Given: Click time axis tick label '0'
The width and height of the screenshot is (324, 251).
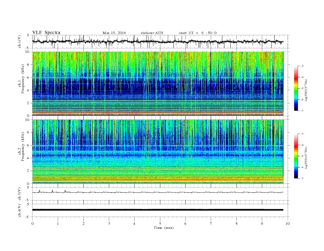Looking at the screenshot, I should point(32,224).
